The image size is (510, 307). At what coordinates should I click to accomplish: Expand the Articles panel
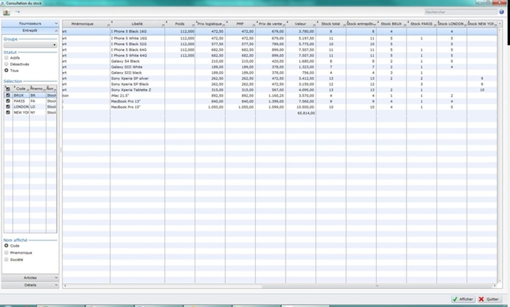click(30, 278)
